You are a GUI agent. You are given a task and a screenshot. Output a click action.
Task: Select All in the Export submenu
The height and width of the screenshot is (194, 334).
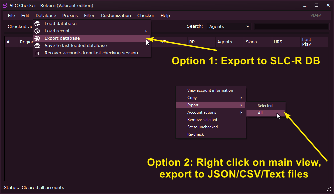260,113
